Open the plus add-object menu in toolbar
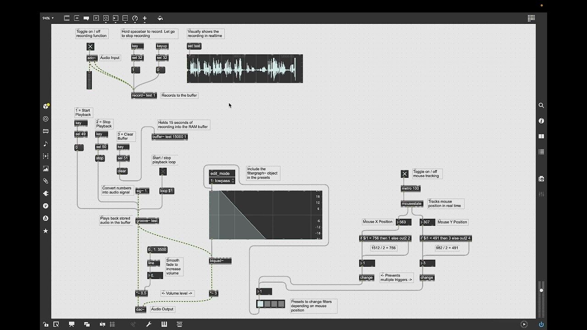Screen dimensions: 587x330 coord(144,18)
